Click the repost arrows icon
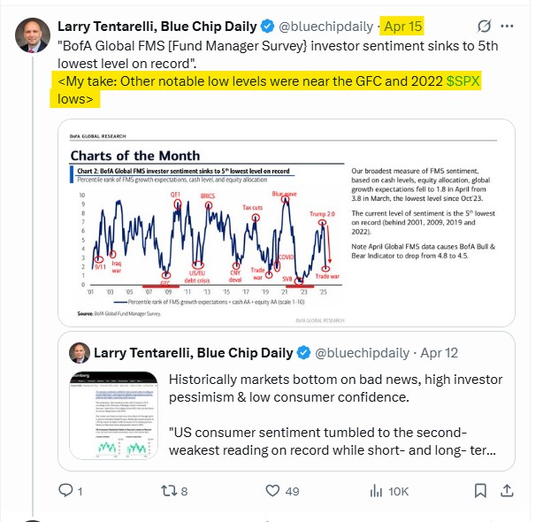The width and height of the screenshot is (543, 522). (169, 490)
